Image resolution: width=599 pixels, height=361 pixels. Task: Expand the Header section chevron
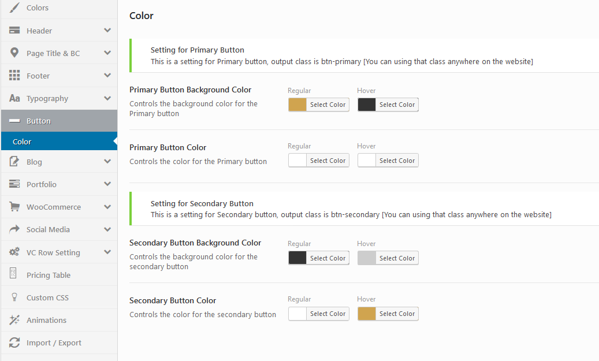click(x=107, y=31)
